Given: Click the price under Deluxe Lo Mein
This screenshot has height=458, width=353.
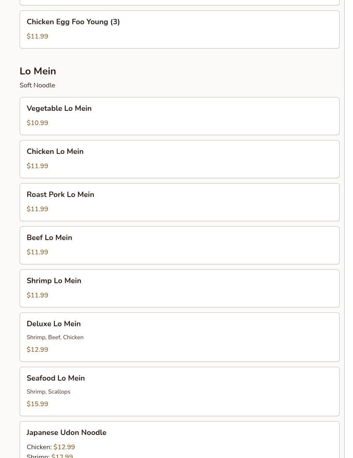Looking at the screenshot, I should click(x=37, y=350).
